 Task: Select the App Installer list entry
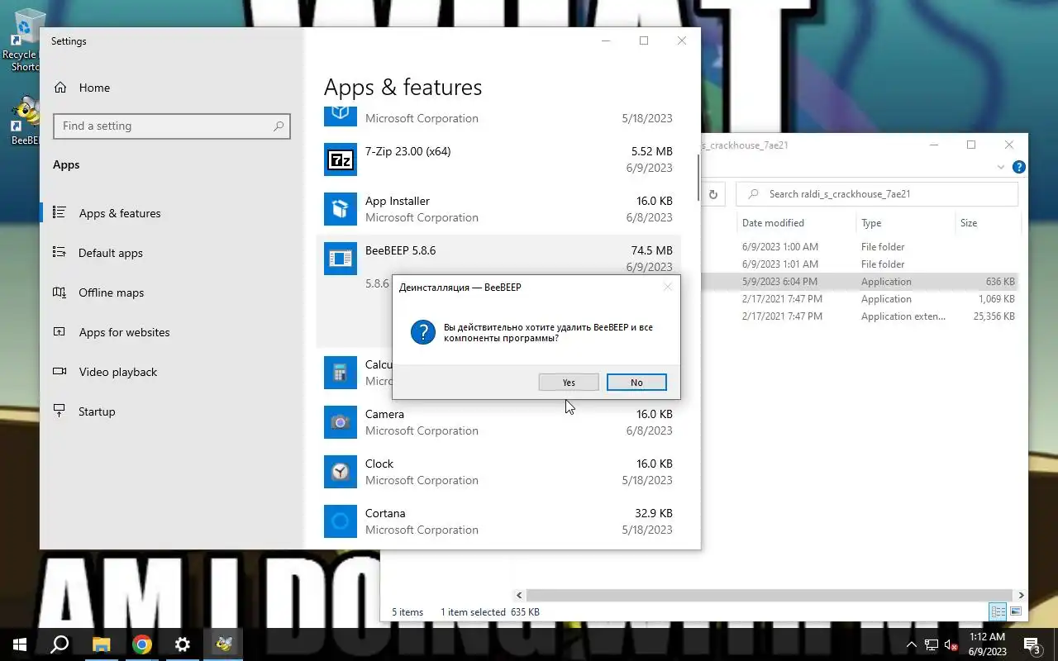click(498, 209)
